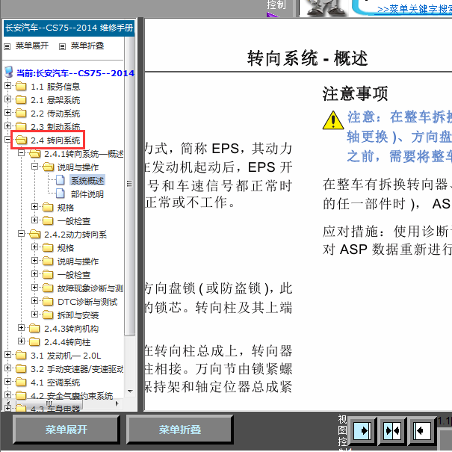Click the folder icon of 4.1 空调系统

(21, 383)
